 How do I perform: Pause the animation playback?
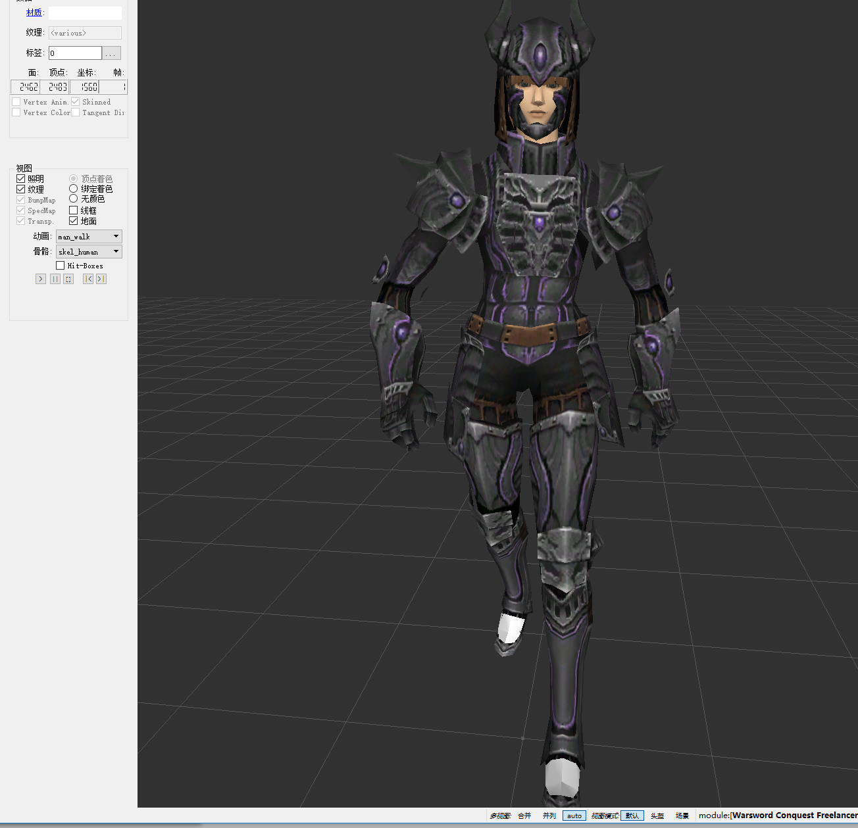click(x=55, y=279)
